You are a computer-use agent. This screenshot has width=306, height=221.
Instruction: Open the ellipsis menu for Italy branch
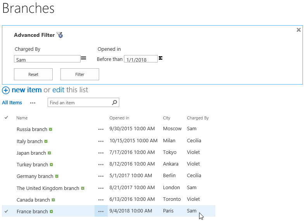(x=101, y=141)
